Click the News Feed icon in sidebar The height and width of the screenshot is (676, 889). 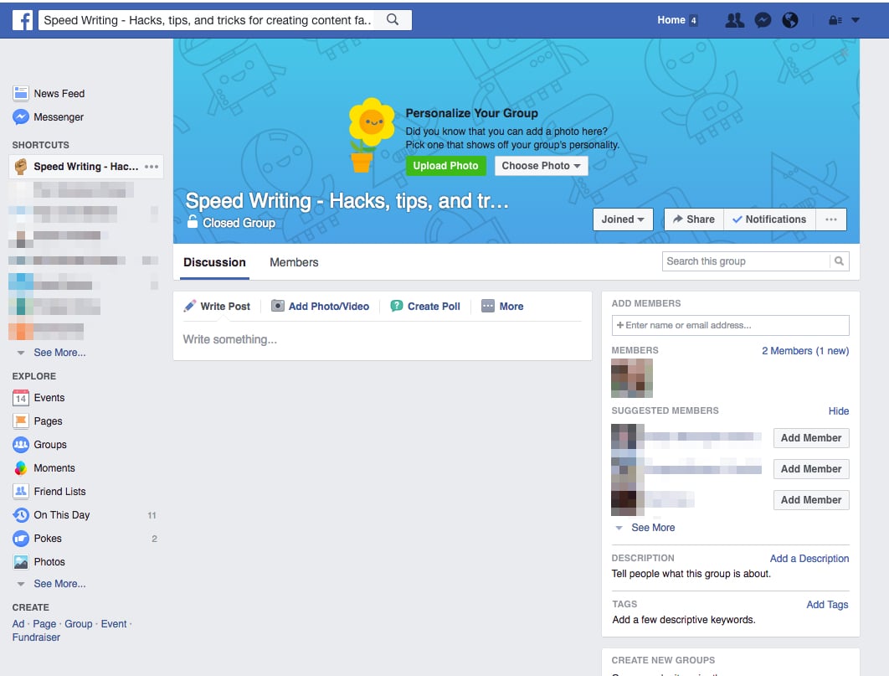coord(21,93)
